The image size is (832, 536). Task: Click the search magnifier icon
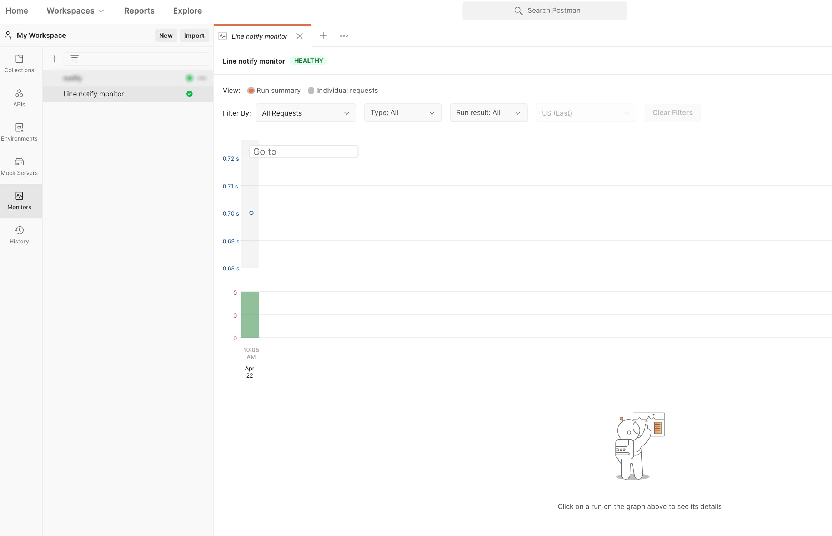518,11
